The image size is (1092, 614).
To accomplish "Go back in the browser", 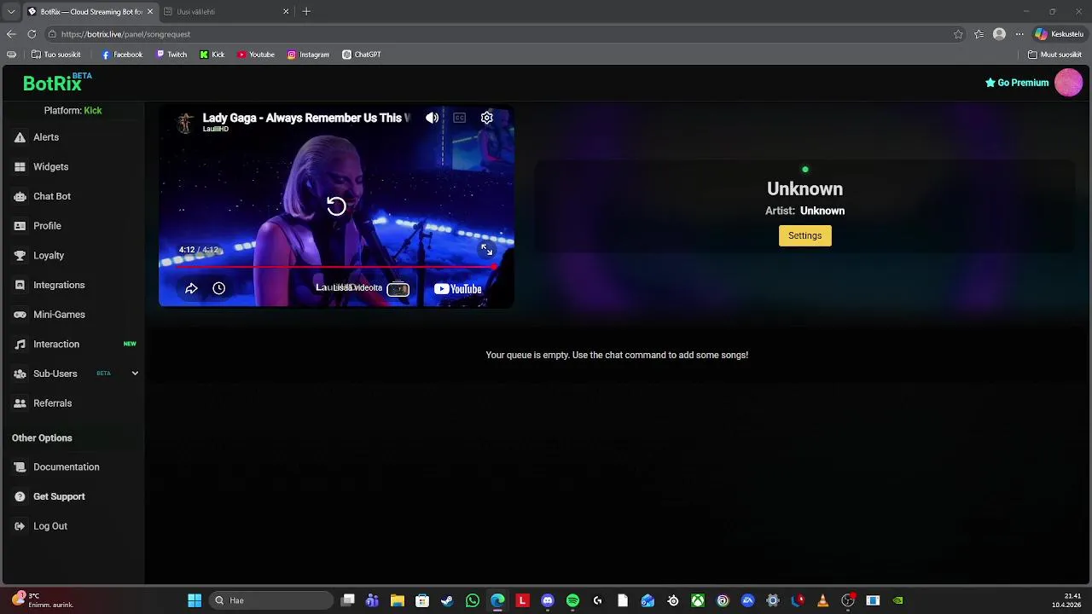I will [x=11, y=34].
